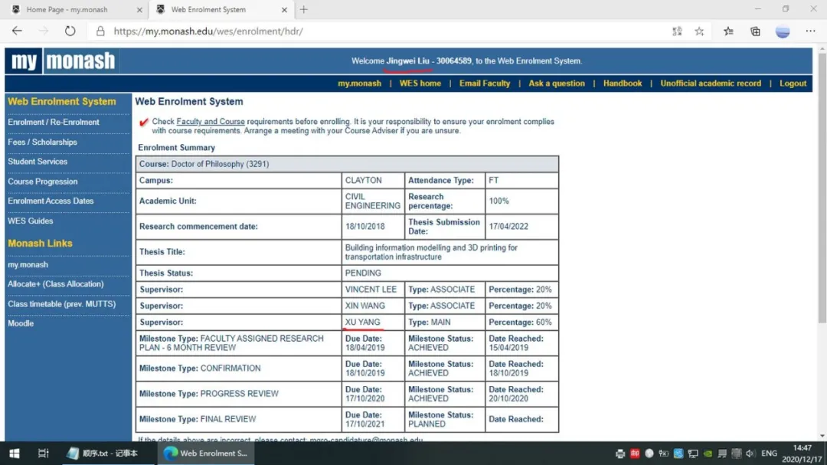
Task: Click the Edge Web Enrolment taskbar button
Action: [x=206, y=454]
